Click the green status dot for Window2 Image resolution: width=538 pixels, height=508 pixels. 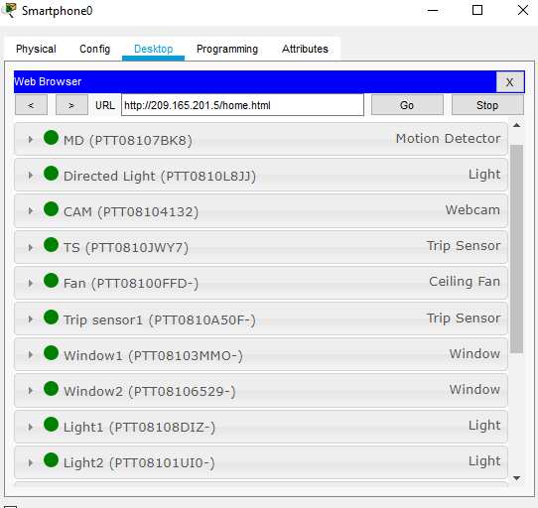pyautogui.click(x=52, y=389)
